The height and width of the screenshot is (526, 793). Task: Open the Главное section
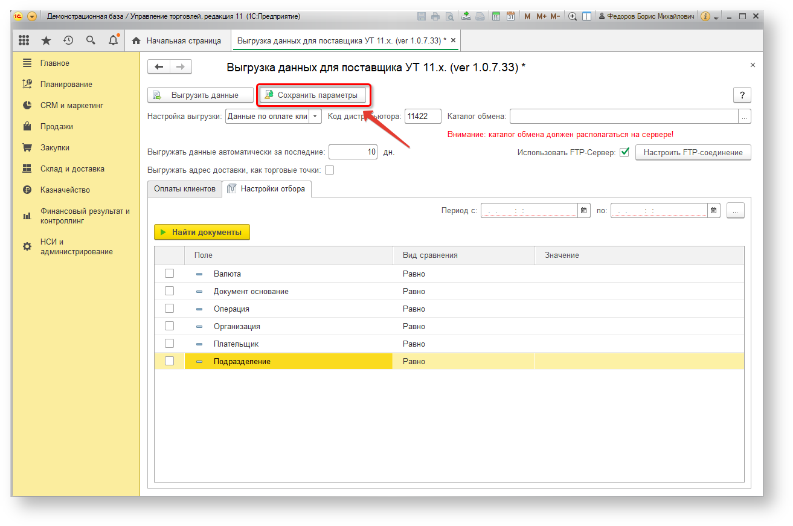[x=55, y=63]
